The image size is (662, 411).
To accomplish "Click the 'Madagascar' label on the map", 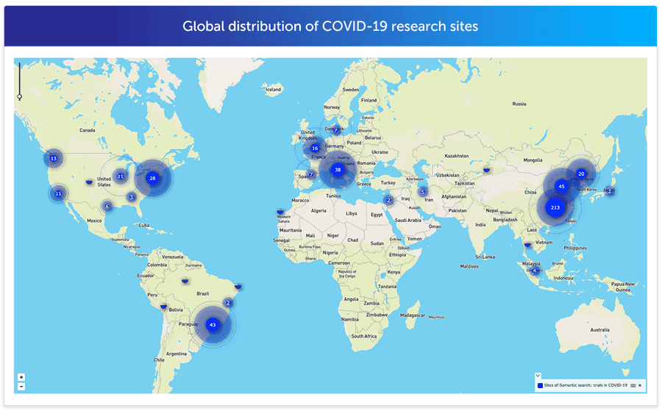I will [x=413, y=315].
